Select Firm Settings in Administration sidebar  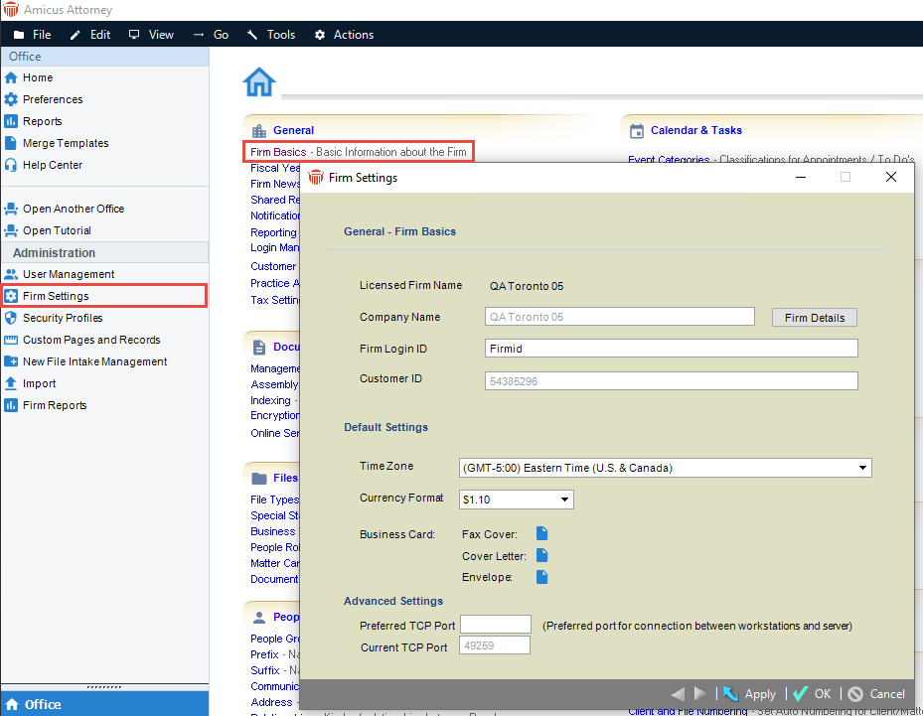[x=104, y=296]
